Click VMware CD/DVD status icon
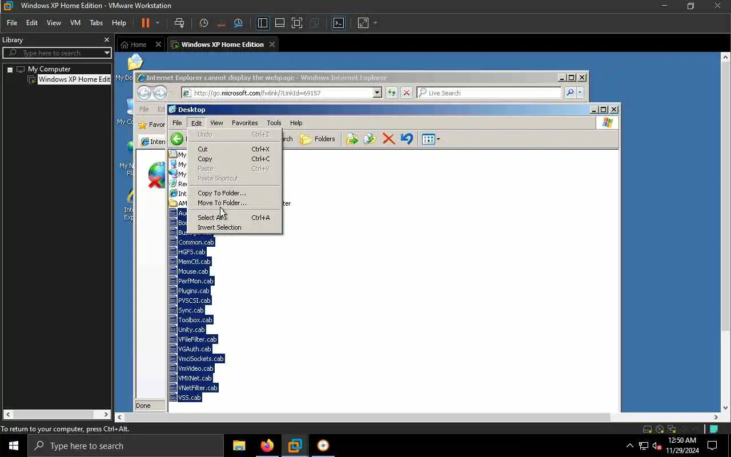The height and width of the screenshot is (457, 731). 660,429
